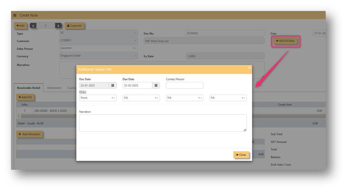Click the Due Date field showing 22-02-2025
This screenshot has height=191, width=347.
point(138,85)
